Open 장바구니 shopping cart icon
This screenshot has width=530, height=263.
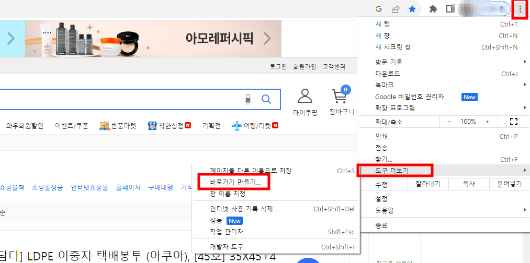click(x=340, y=96)
